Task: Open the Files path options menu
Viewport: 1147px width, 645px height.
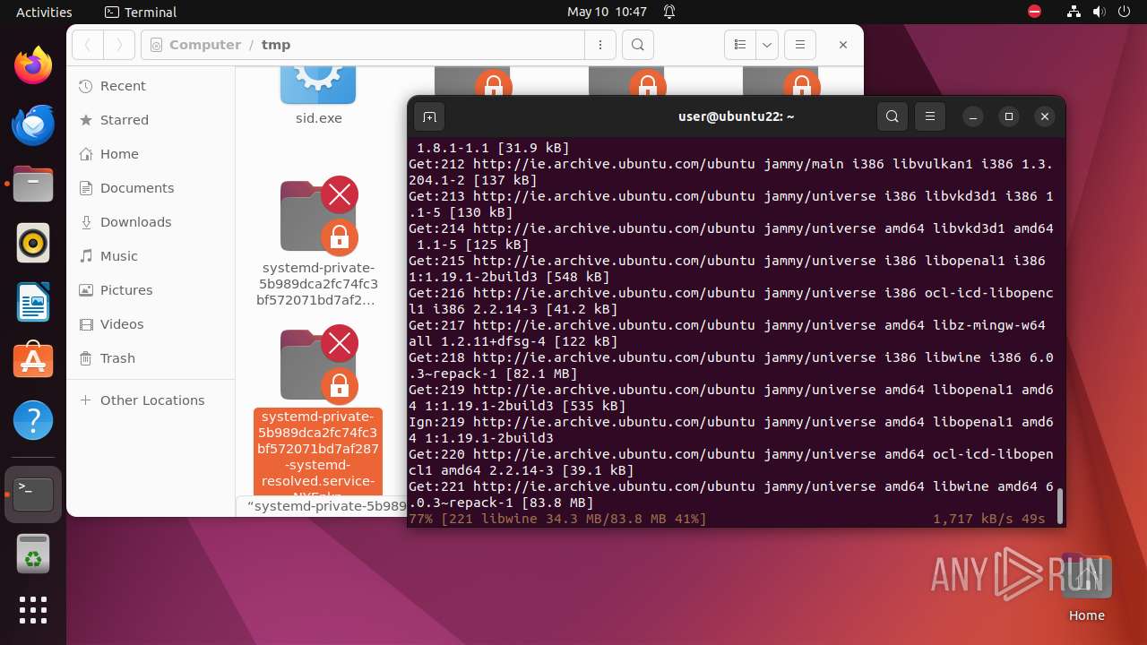Action: click(x=599, y=45)
